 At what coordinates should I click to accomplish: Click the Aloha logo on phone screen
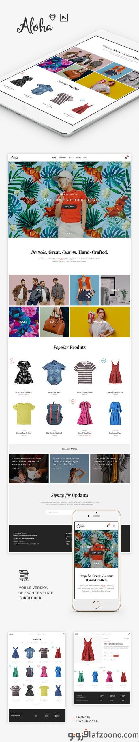tap(80, 525)
